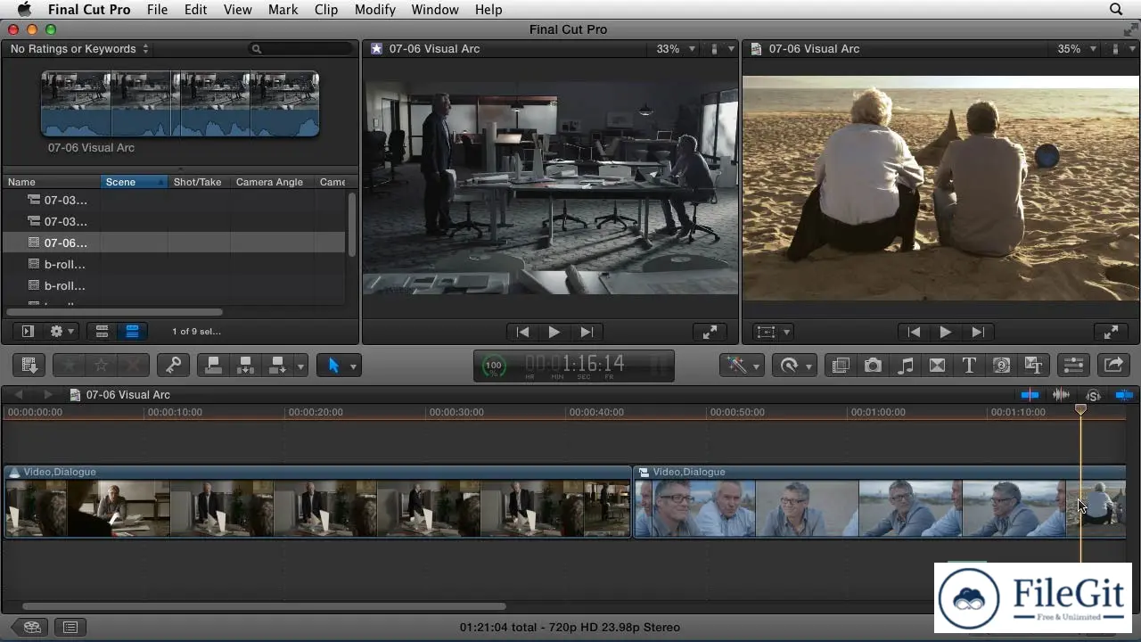Open the background tasks 100% indicator
Viewport: 1141px width, 642px height.
pyautogui.click(x=493, y=366)
